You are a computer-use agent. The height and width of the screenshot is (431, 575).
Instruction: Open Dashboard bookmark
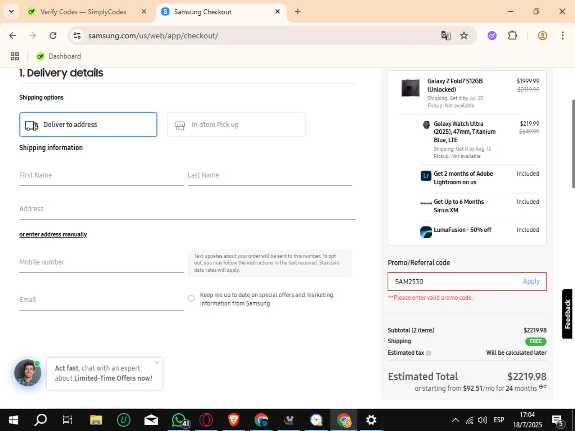(59, 56)
